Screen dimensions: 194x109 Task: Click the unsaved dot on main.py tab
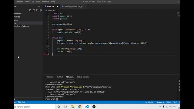(x=58, y=6)
